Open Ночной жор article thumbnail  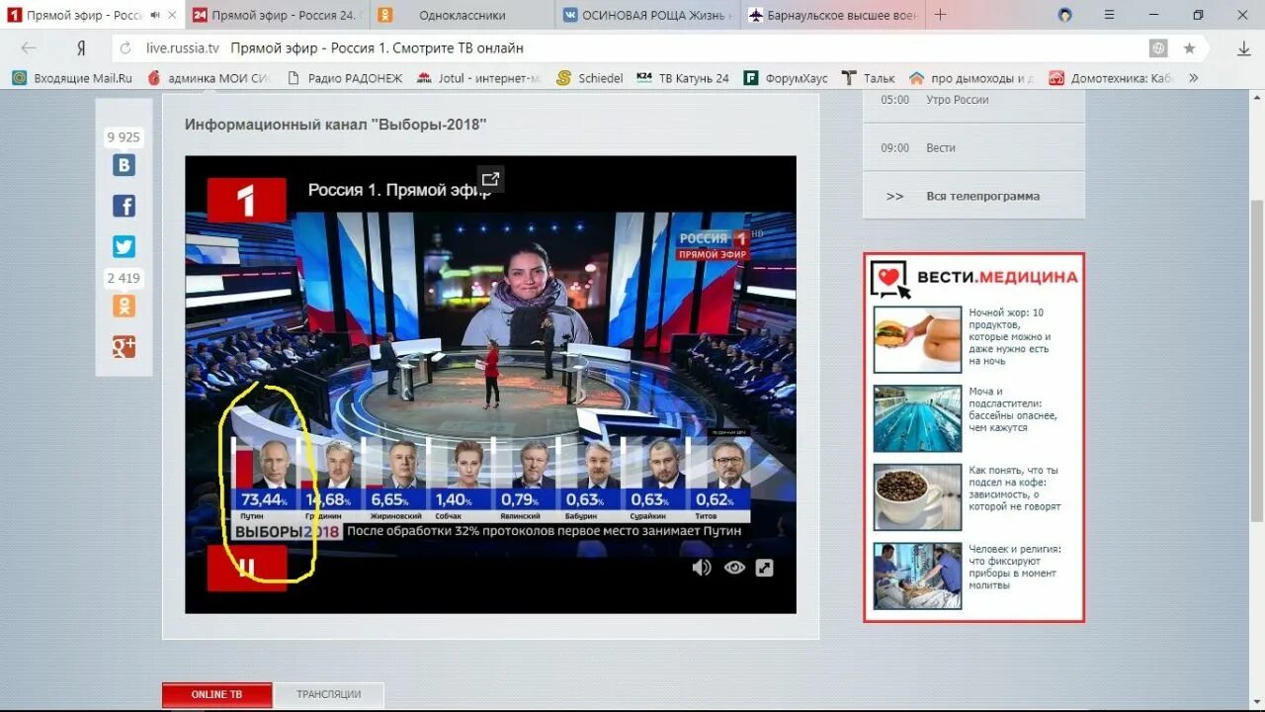tap(917, 339)
